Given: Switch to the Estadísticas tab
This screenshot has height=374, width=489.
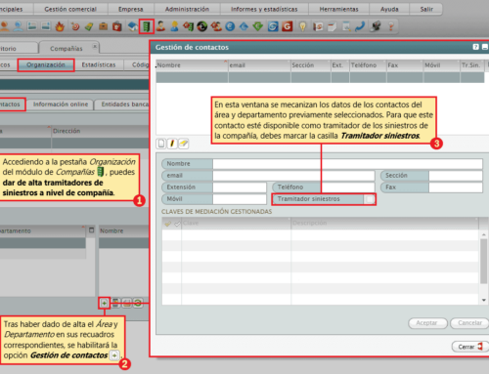Looking at the screenshot, I should (99, 64).
